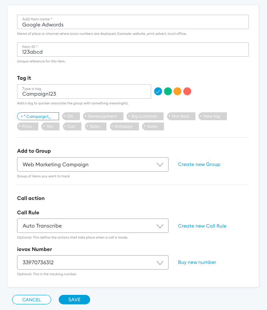Image resolution: width=267 pixels, height=310 pixels.
Task: Select the blue checked tag color
Action: click(158, 91)
